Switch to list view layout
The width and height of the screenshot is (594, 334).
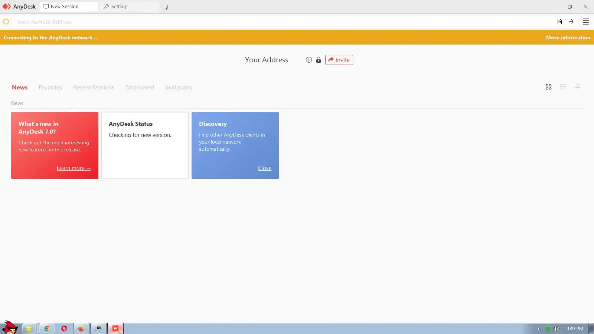577,87
